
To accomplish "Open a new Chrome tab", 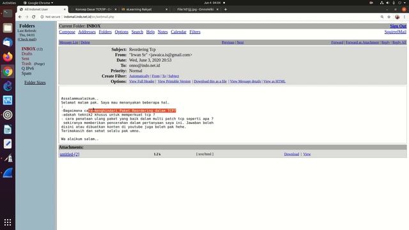I will pyautogui.click(x=226, y=10).
